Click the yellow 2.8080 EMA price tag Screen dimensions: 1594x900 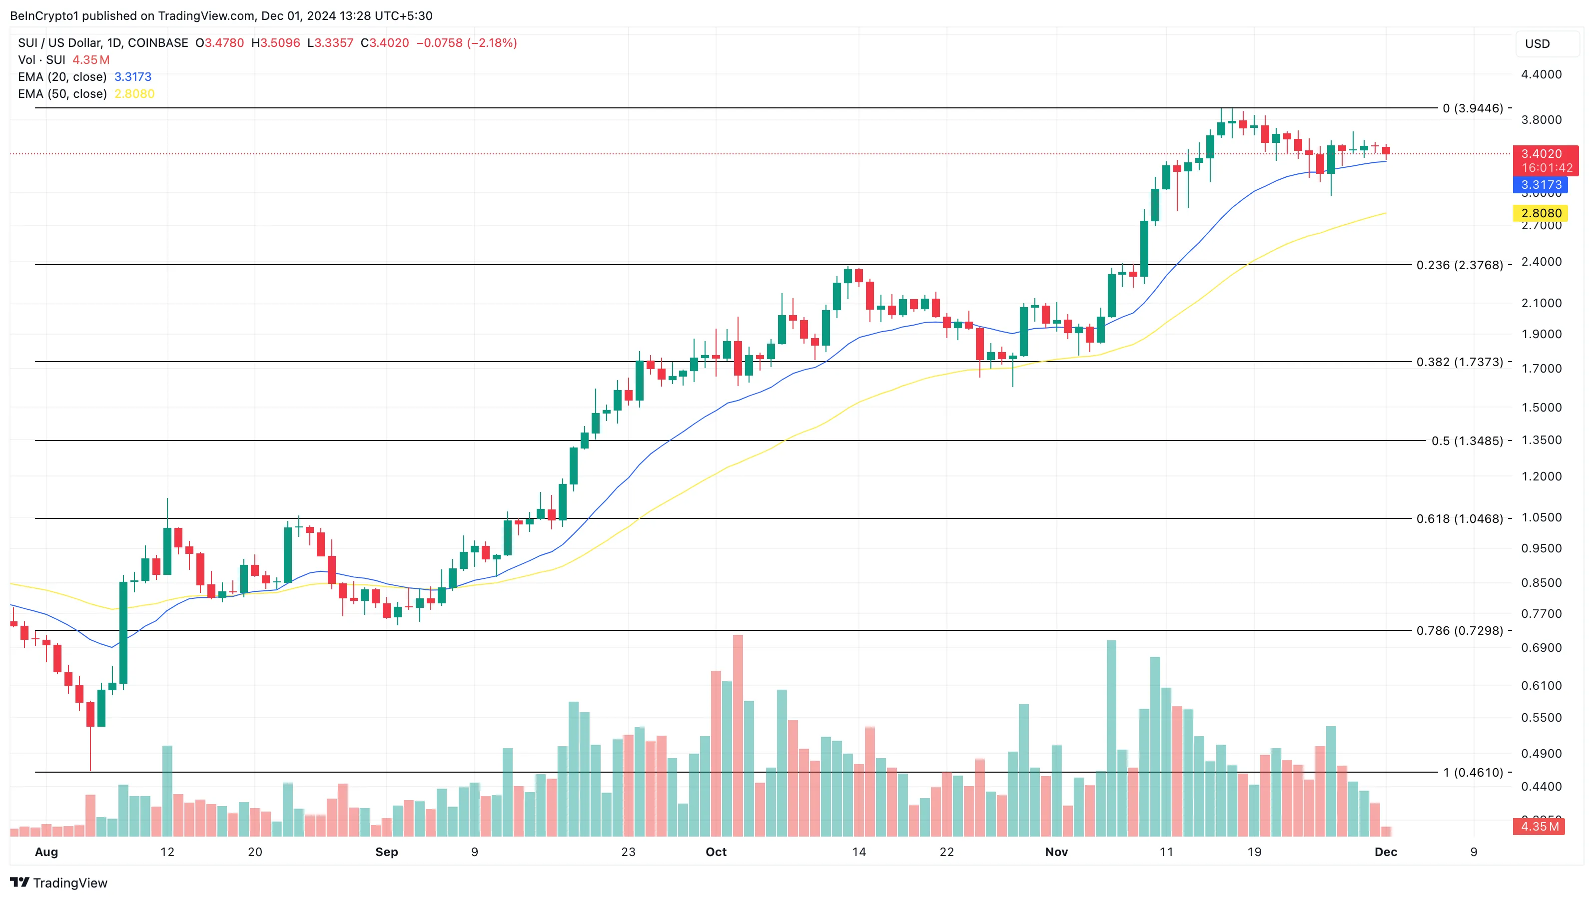tap(1540, 213)
